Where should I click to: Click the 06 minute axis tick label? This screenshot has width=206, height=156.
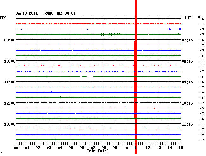click(x=82, y=148)
